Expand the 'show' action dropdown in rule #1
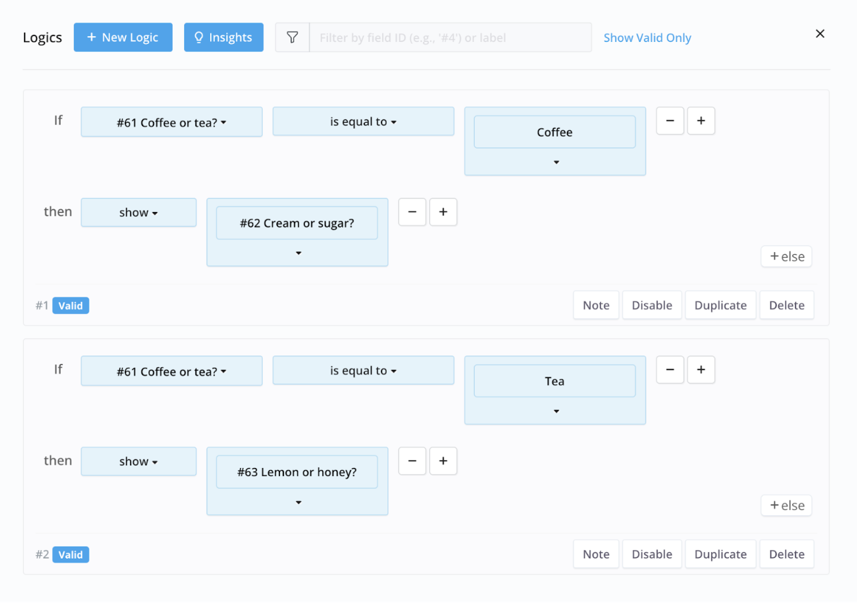 [139, 213]
